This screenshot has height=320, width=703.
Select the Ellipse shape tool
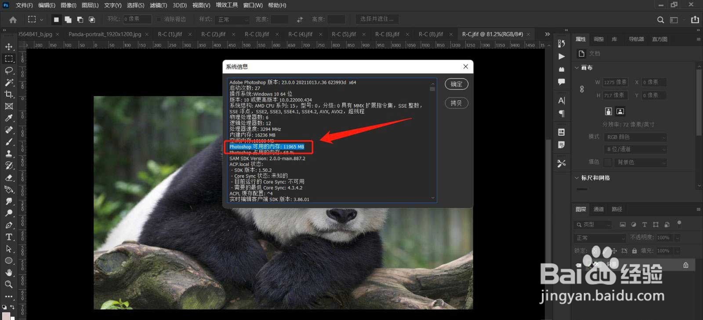click(x=9, y=261)
